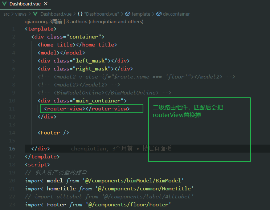Click the cube icon before template breadcrumb
This screenshot has height=210, width=270.
tap(128, 14)
